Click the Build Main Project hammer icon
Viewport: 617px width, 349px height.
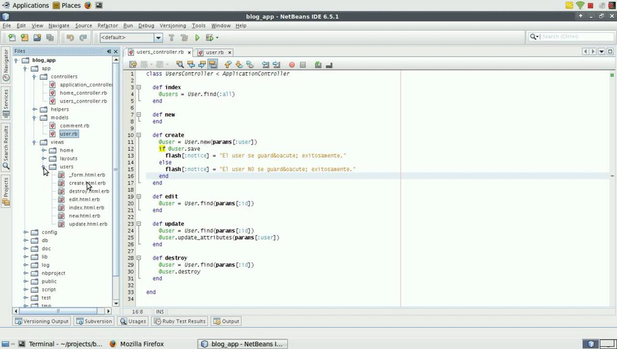[171, 38]
